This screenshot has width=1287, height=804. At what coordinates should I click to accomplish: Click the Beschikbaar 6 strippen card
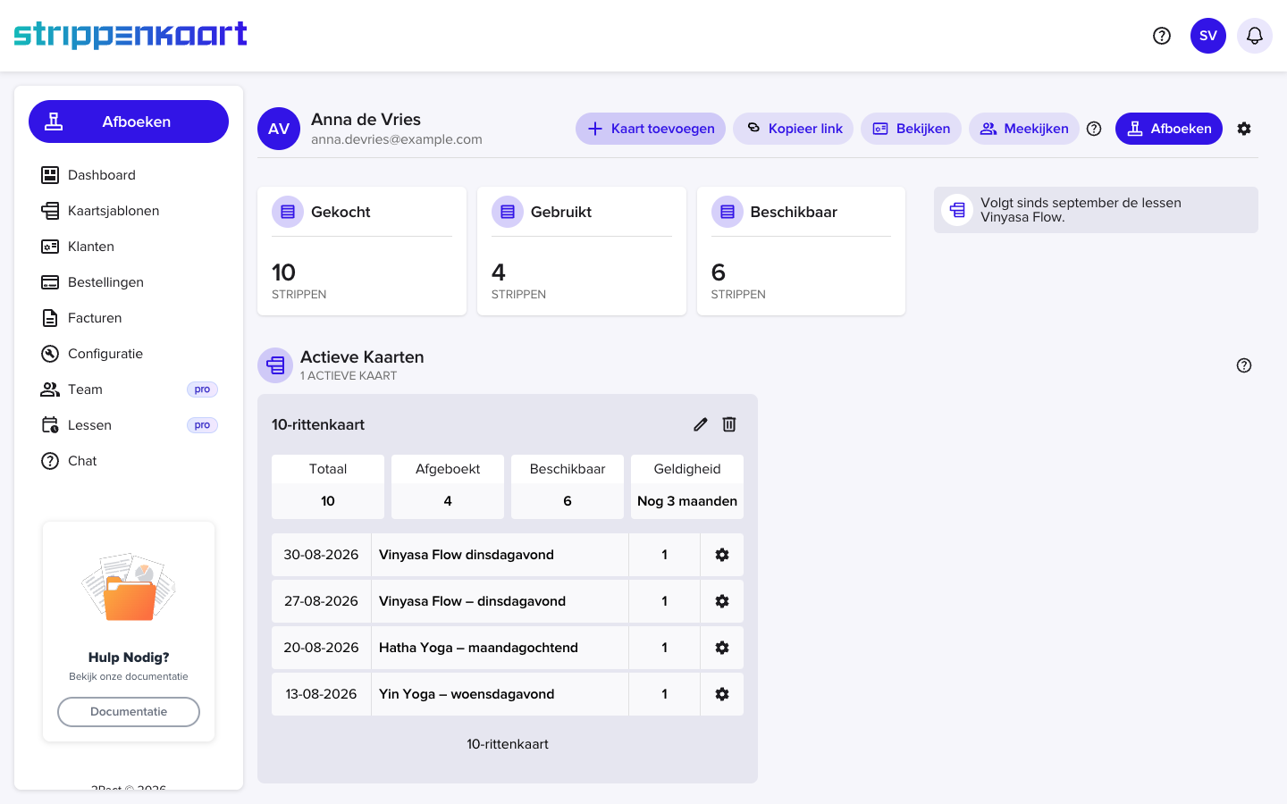801,251
